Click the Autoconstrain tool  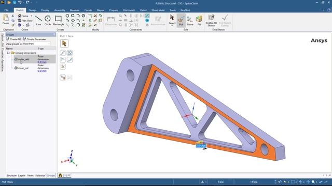point(158,21)
